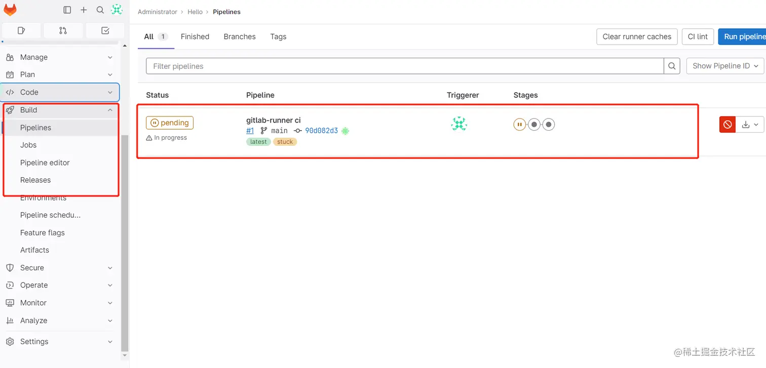This screenshot has height=368, width=766.
Task: Switch to the Finished tab
Action: click(x=195, y=36)
